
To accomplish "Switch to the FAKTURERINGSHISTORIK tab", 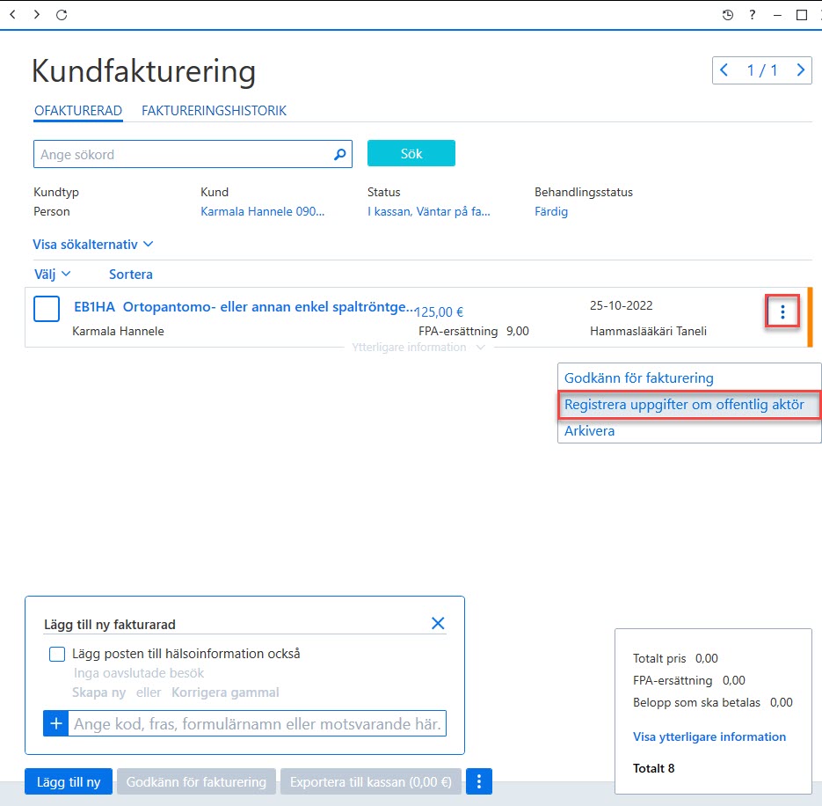I will click(214, 111).
